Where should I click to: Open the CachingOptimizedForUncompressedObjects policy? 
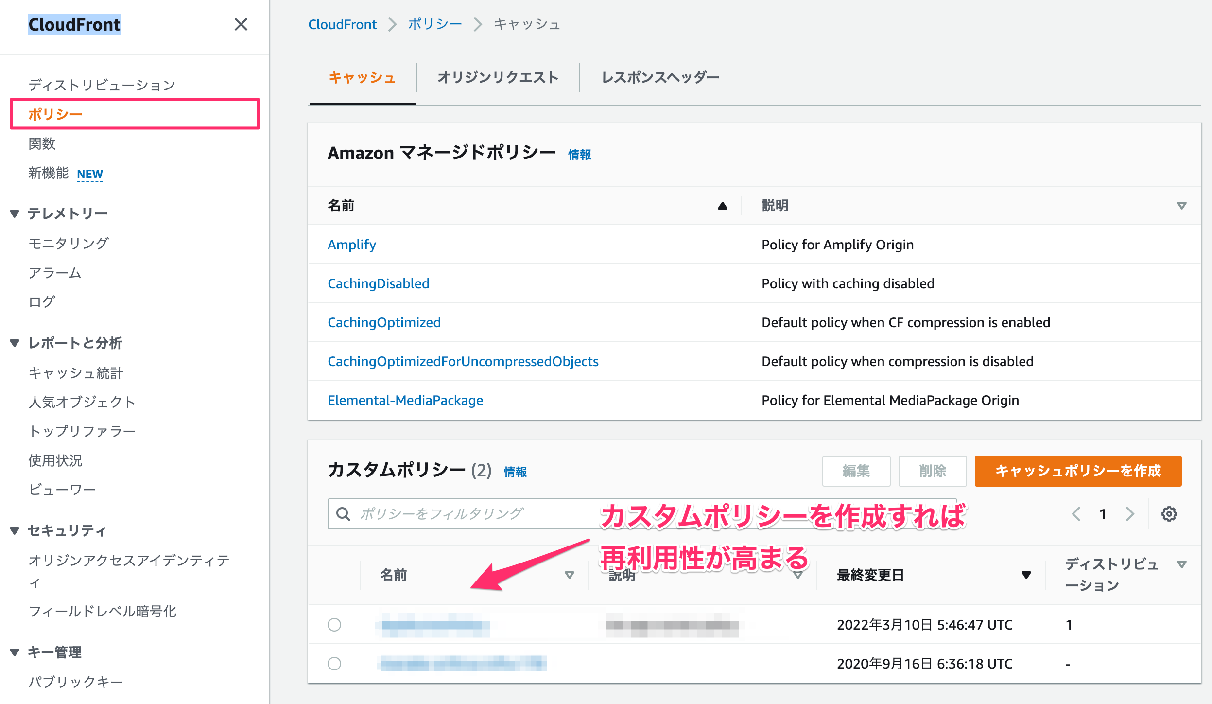(463, 361)
